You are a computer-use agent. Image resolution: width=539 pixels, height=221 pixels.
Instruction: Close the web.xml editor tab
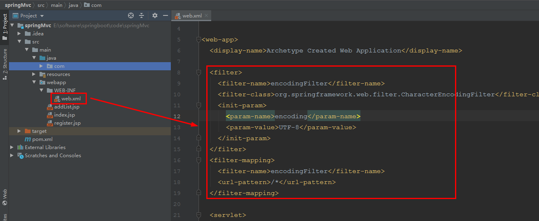click(x=206, y=15)
